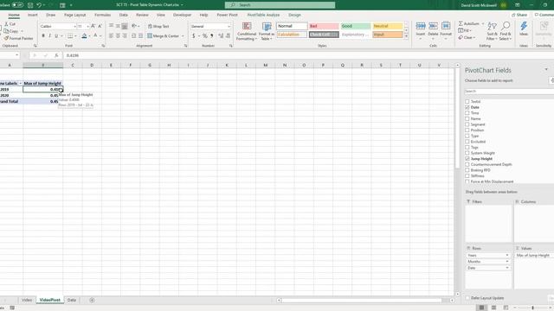
Task: Toggle Underline formatting
Action: (56, 36)
